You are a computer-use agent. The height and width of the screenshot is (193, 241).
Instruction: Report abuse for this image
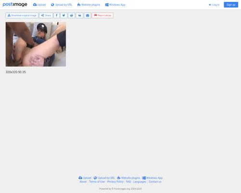[x=103, y=15]
